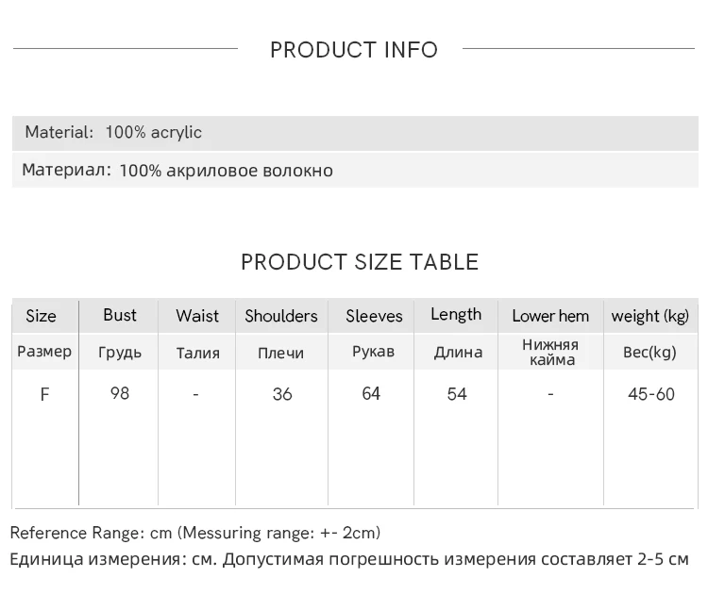Select the length value 54
This screenshot has width=708, height=594.
pos(457,395)
